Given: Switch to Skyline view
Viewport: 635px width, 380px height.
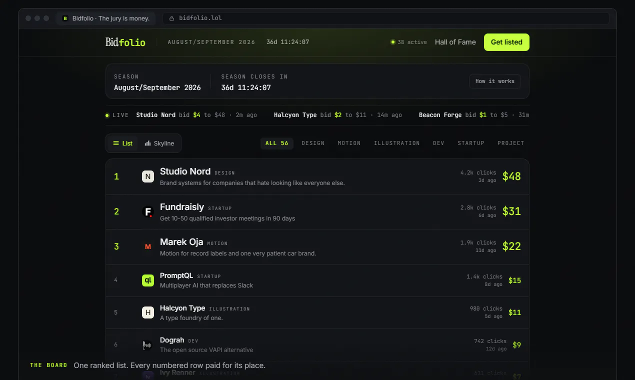Looking at the screenshot, I should tap(159, 143).
